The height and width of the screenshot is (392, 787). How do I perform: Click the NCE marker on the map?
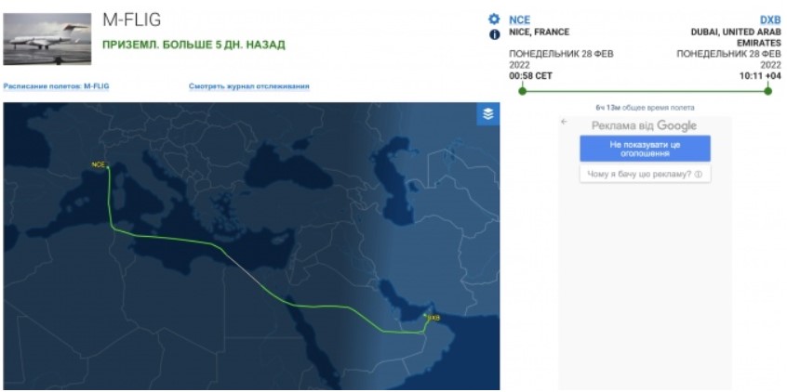[x=106, y=166]
